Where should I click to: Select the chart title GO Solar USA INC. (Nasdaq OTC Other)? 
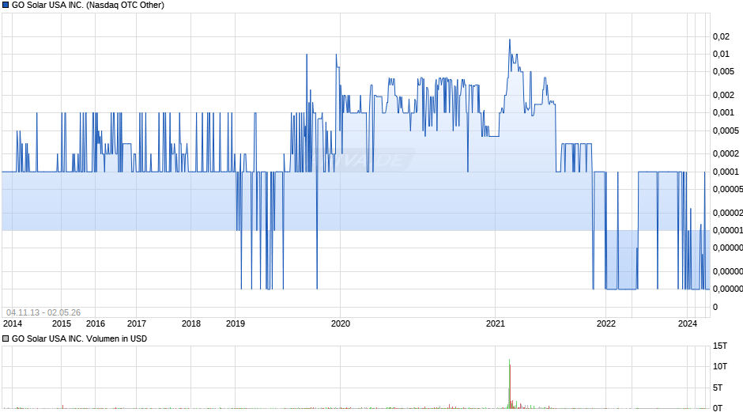pyautogui.click(x=89, y=6)
